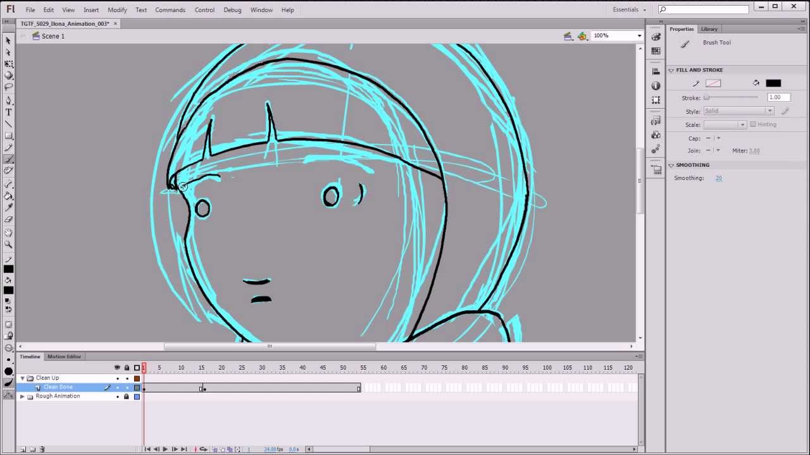Click the Edit Symbols icon above the stage
This screenshot has height=455, width=810.
(x=582, y=36)
